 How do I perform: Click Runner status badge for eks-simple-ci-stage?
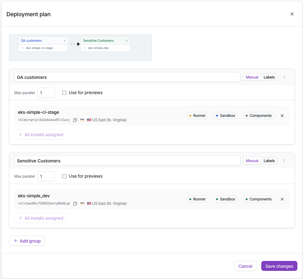pyautogui.click(x=197, y=116)
